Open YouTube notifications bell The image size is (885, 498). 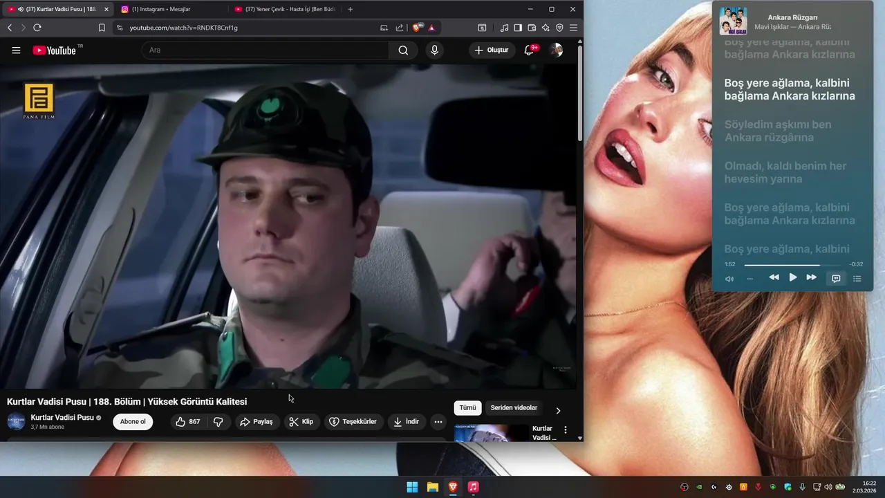tap(530, 50)
